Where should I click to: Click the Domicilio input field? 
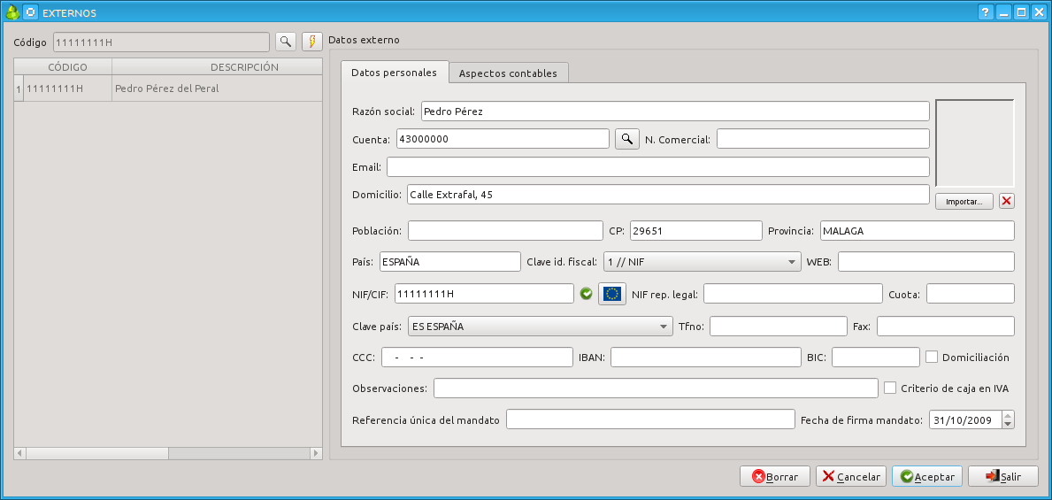click(x=667, y=195)
